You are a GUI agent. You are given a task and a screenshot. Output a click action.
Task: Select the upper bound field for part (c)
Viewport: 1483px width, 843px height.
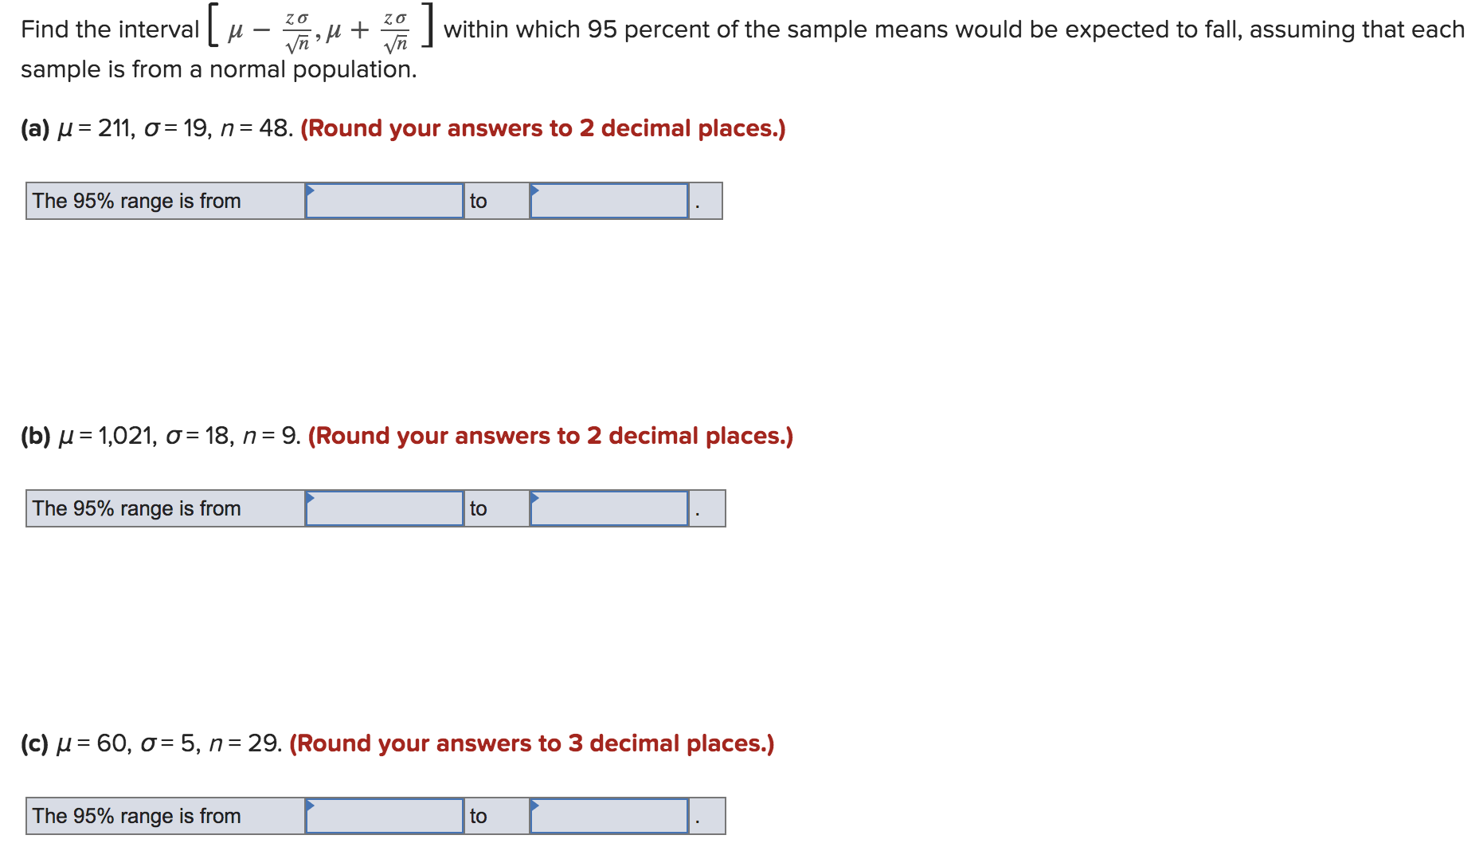point(608,816)
